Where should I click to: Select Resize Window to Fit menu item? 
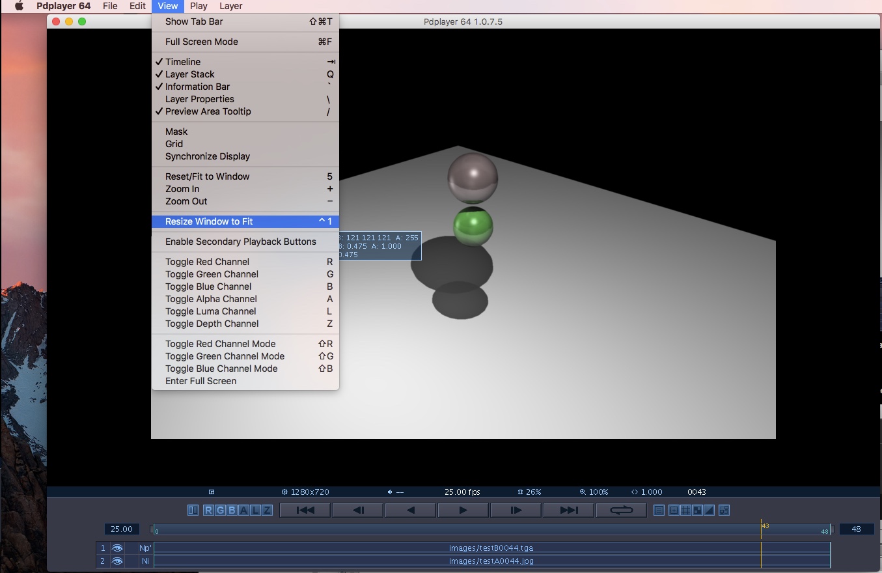[245, 221]
